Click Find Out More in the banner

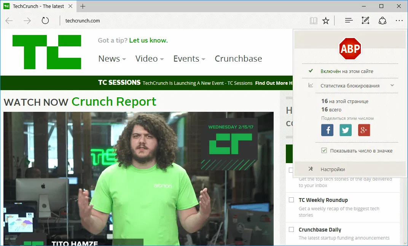pyautogui.click(x=274, y=83)
